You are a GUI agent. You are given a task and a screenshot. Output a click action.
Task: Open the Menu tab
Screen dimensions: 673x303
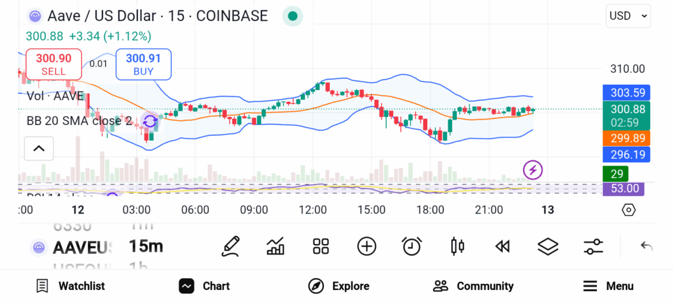point(608,286)
